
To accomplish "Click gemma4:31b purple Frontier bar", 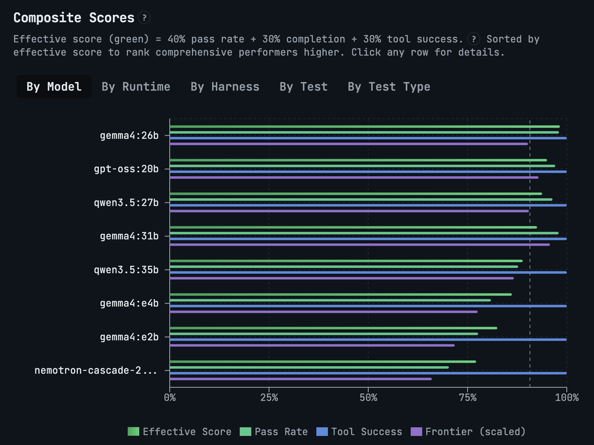I will pos(360,245).
